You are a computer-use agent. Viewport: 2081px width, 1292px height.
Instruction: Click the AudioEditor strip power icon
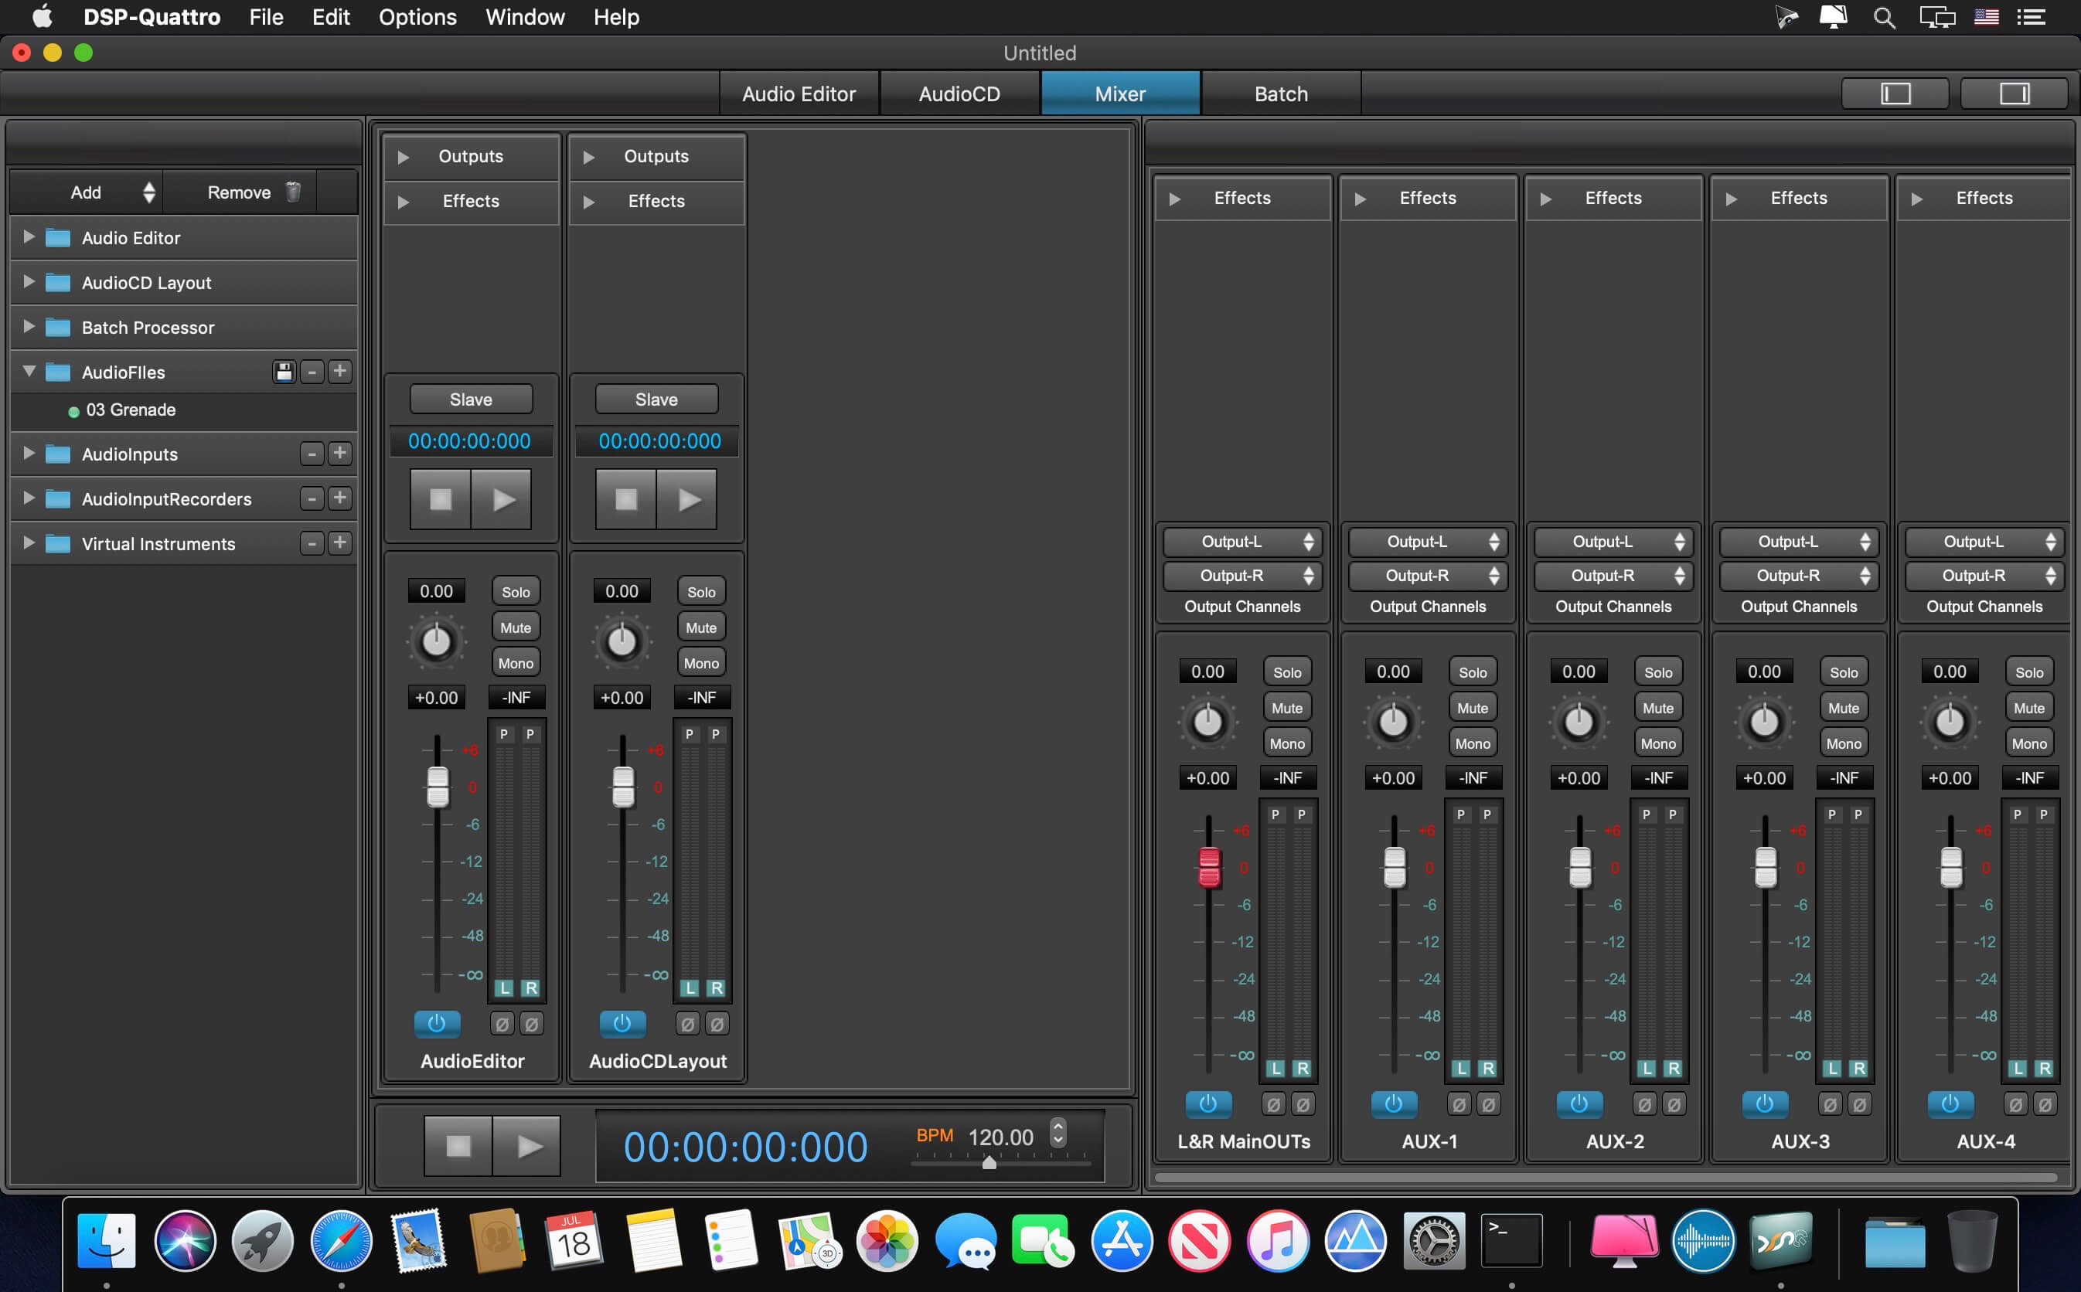tap(437, 1023)
